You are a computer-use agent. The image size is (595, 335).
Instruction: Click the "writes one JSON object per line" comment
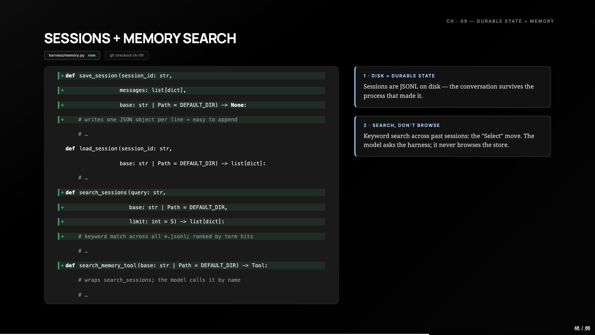click(192, 119)
